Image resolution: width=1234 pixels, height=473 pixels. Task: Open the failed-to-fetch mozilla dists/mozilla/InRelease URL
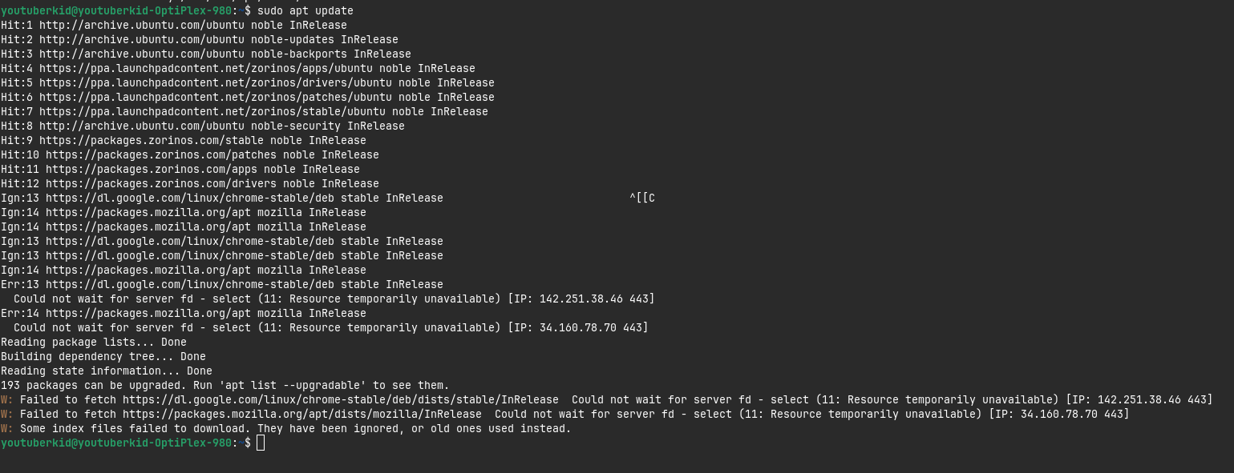302,414
